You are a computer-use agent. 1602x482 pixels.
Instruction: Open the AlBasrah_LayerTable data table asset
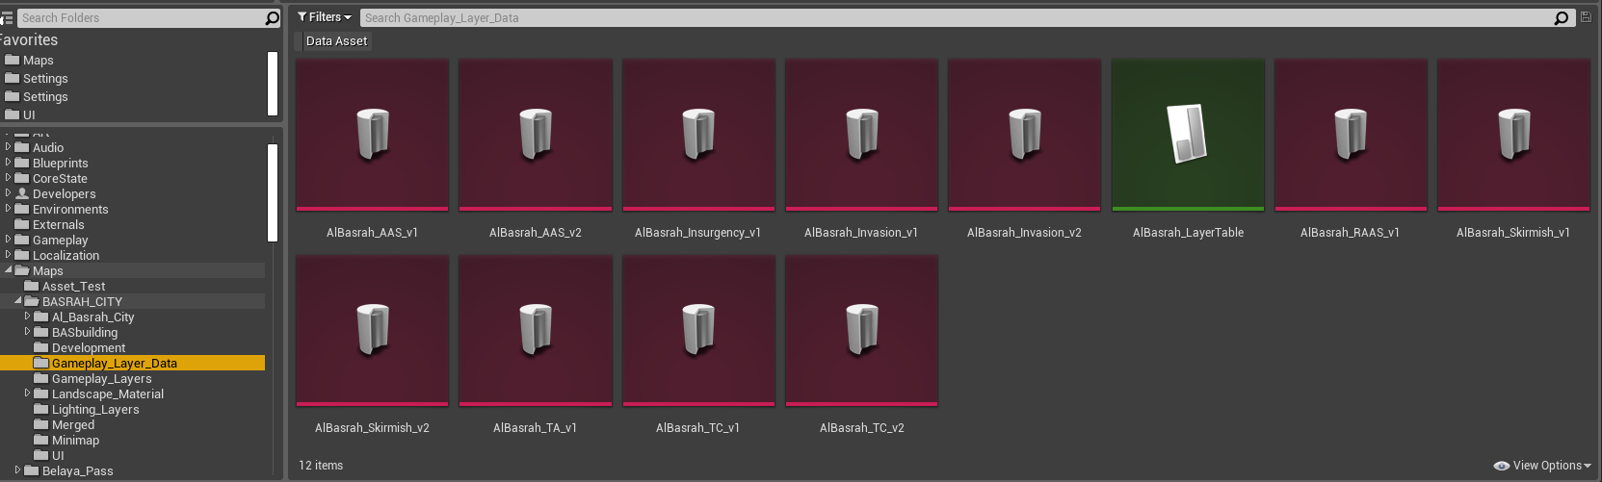tap(1188, 136)
